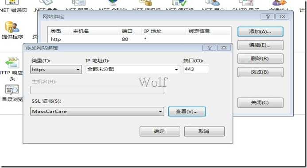307x168 pixels.
Task: Close the 网站绑定 dialog with X
Action: pos(282,17)
